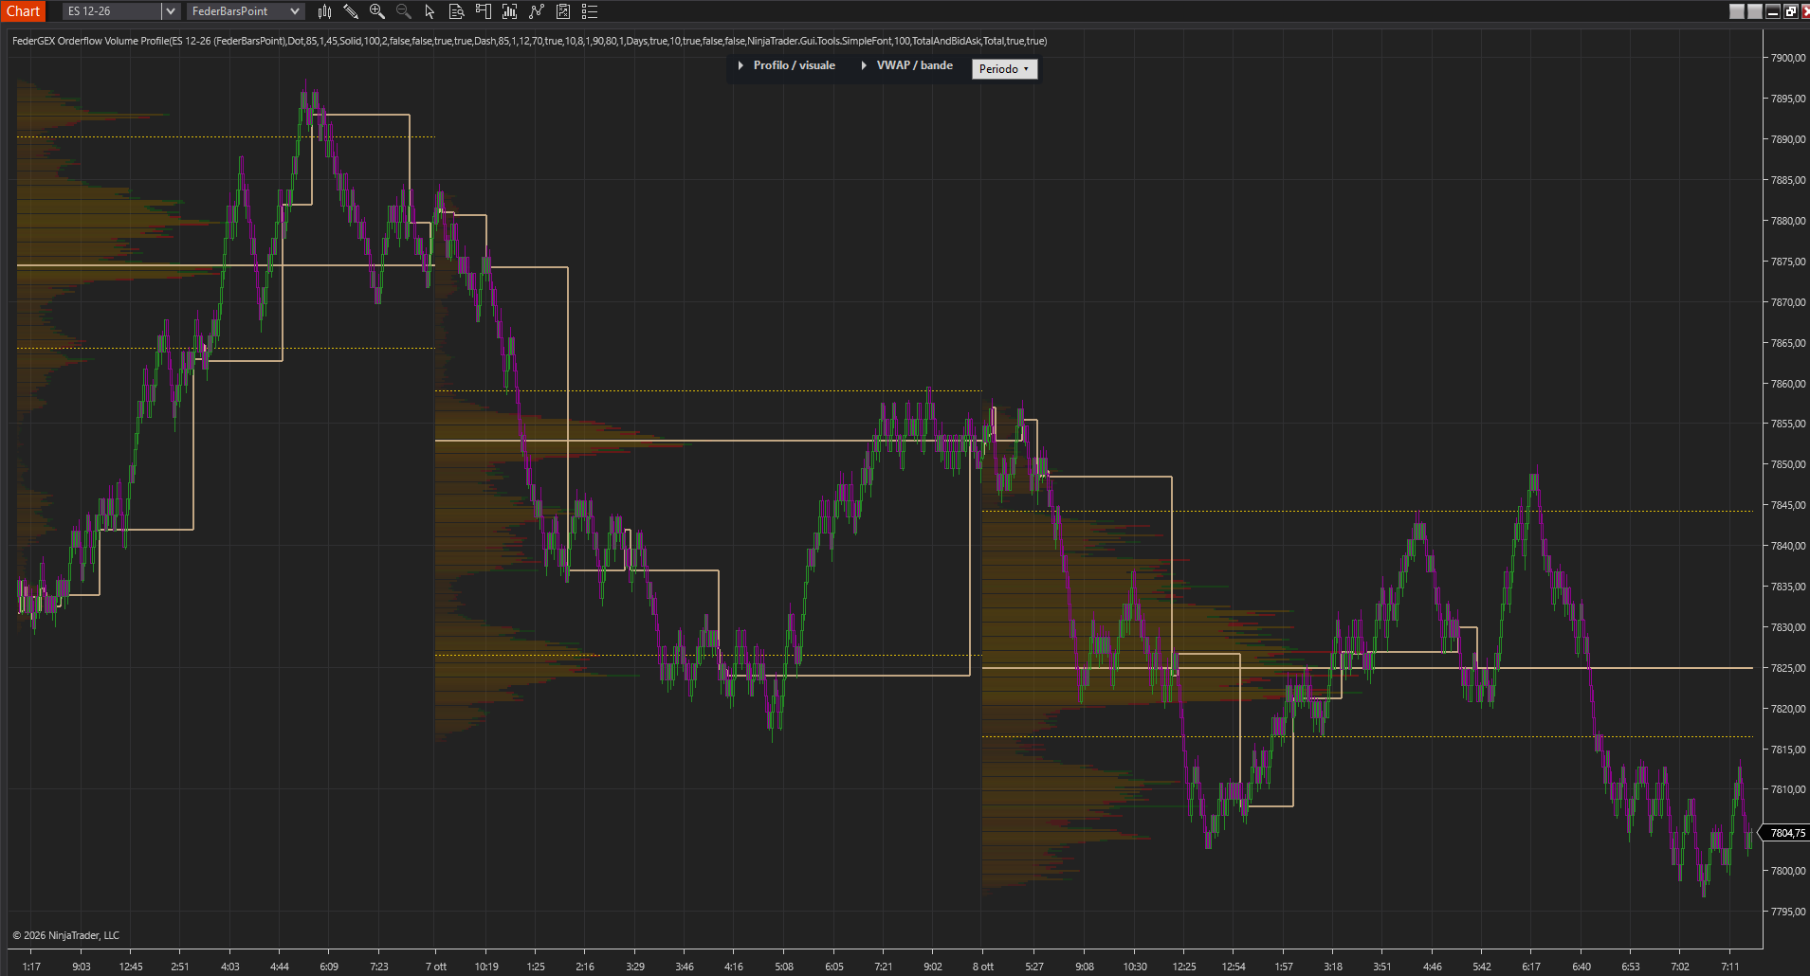This screenshot has width=1810, height=976.
Task: Open the indicators line-graph icon
Action: pyautogui.click(x=537, y=11)
